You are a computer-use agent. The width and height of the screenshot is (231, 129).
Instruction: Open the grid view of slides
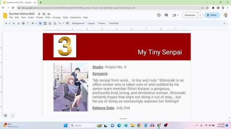(x=5, y=116)
